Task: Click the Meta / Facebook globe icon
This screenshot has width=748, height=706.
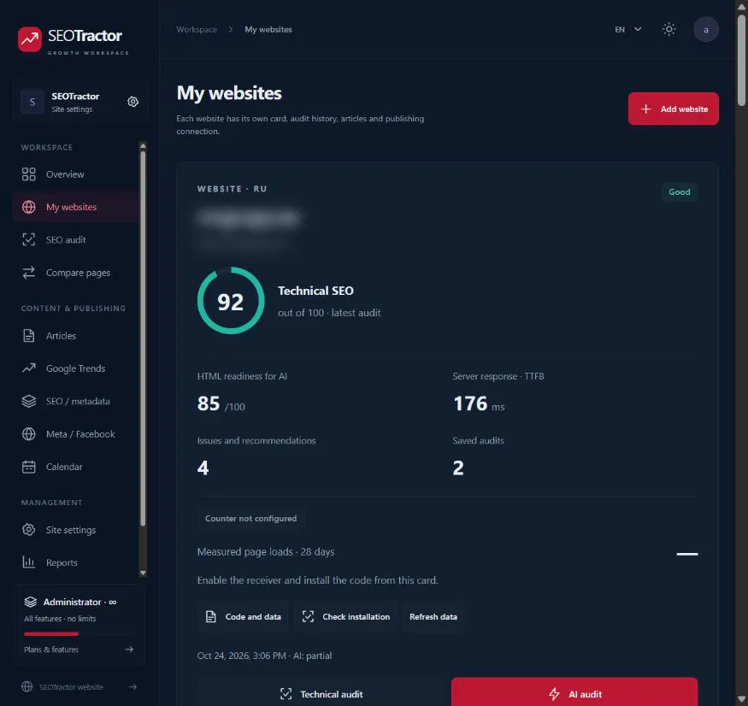Action: (28, 434)
